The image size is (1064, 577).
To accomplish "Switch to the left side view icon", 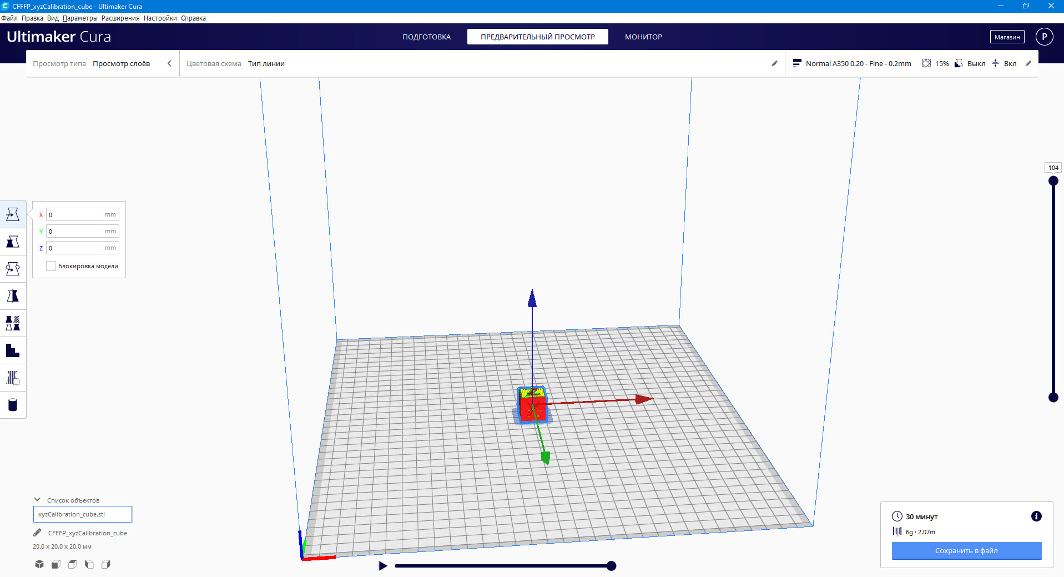I will point(89,564).
